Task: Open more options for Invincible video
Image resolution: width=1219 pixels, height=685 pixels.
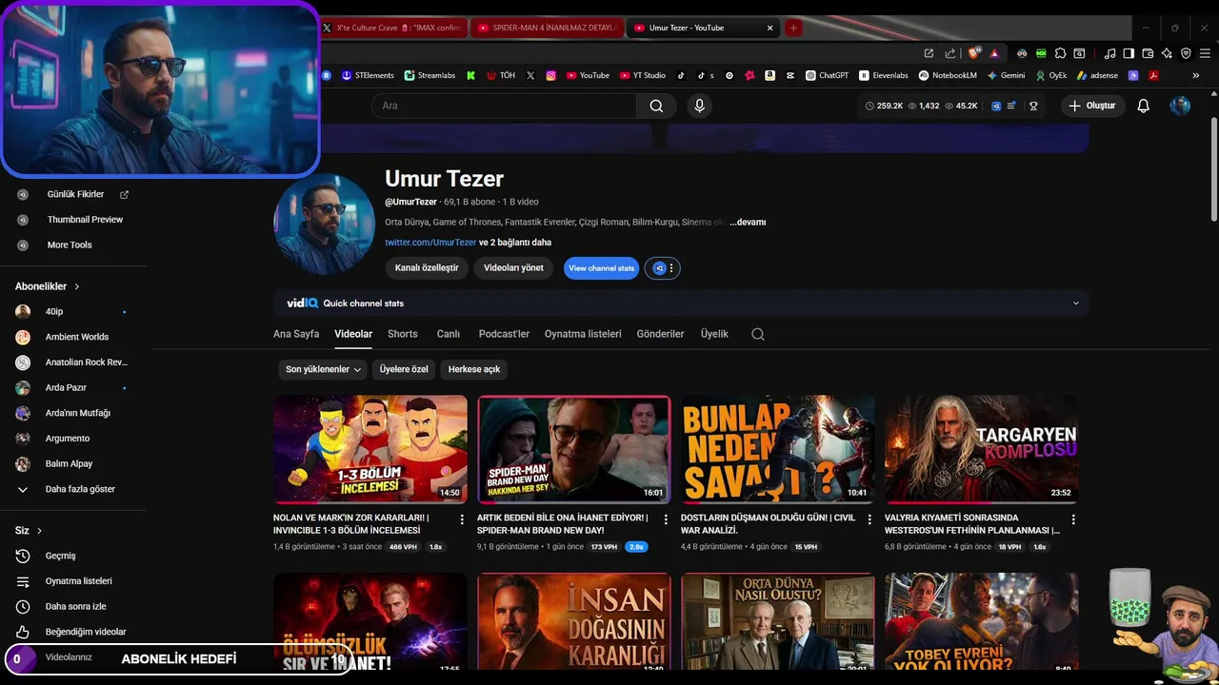Action: tap(462, 519)
